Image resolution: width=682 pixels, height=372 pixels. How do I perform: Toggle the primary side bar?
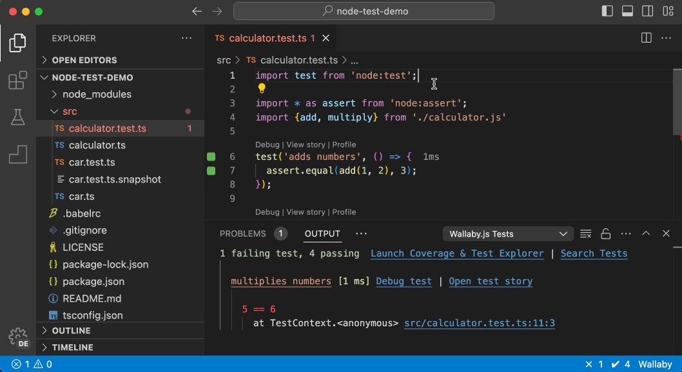(x=607, y=12)
